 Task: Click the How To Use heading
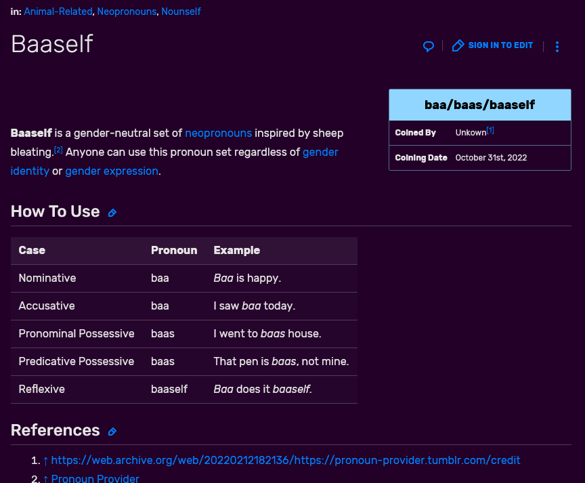pyautogui.click(x=56, y=211)
